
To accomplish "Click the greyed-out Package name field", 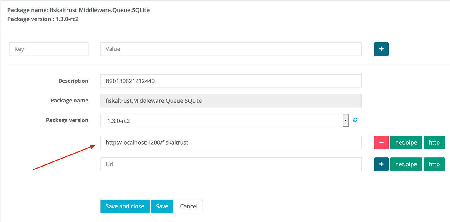I will coord(231,101).
